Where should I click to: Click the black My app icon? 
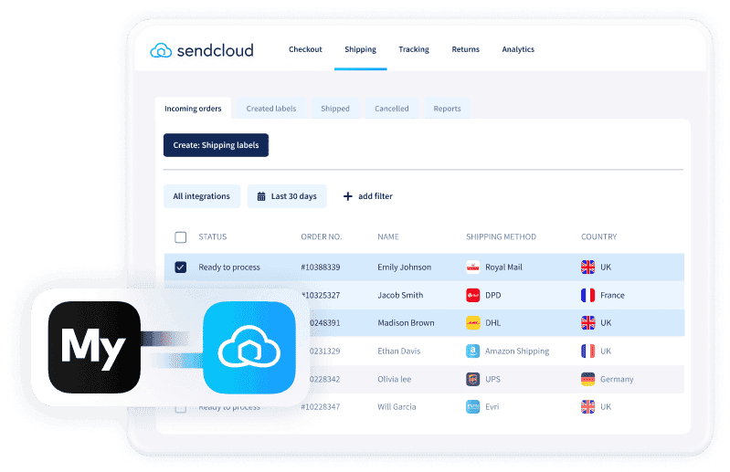pos(94,347)
